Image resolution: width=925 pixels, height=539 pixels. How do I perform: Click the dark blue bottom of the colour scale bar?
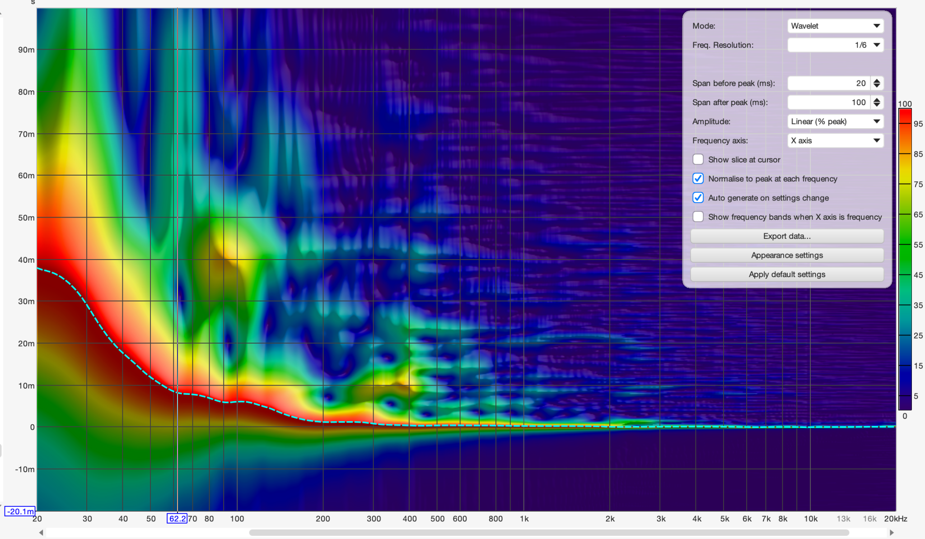[905, 403]
